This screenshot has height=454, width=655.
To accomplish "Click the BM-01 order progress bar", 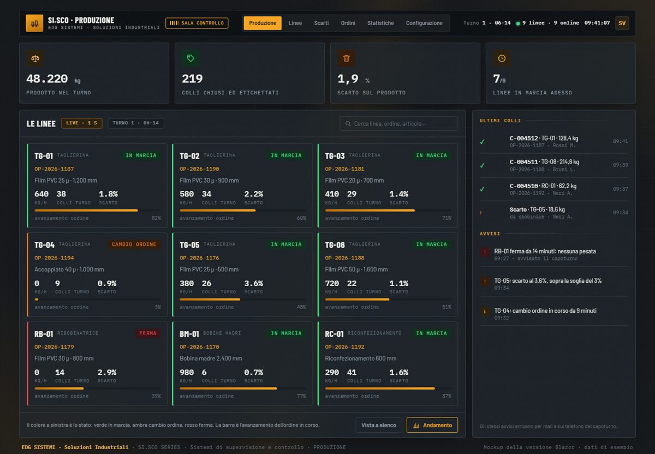I will point(243,389).
